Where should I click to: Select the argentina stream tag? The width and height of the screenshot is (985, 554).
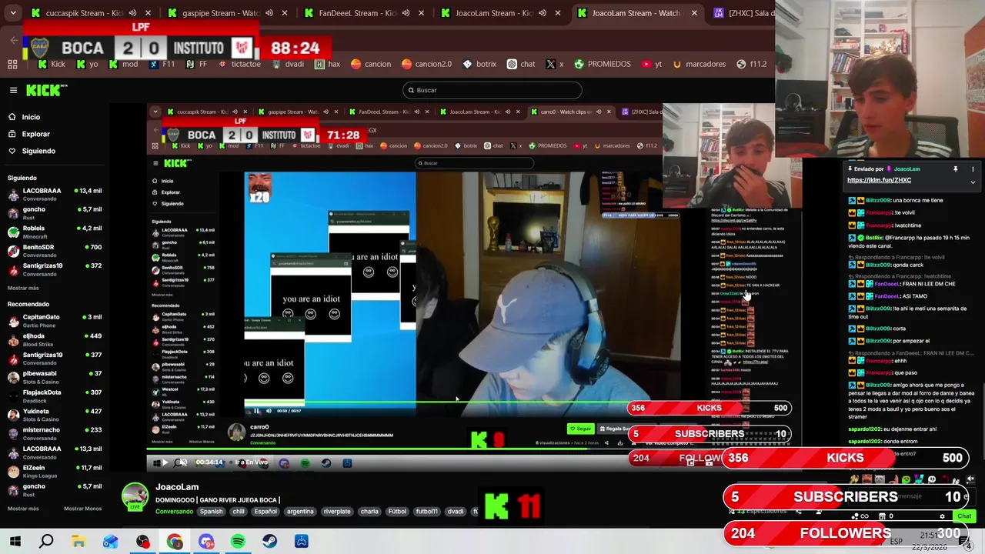click(300, 512)
